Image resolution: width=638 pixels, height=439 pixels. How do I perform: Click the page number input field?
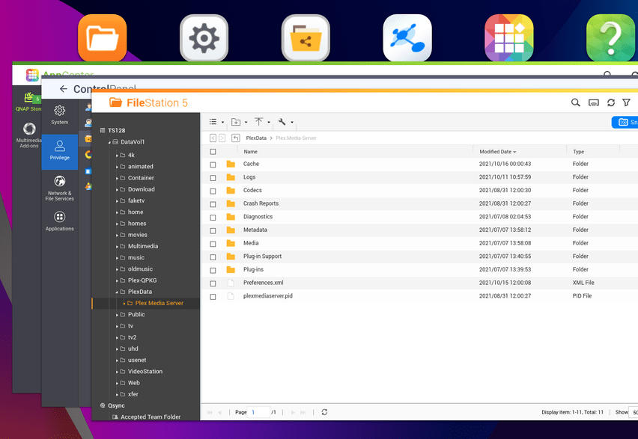tap(259, 412)
